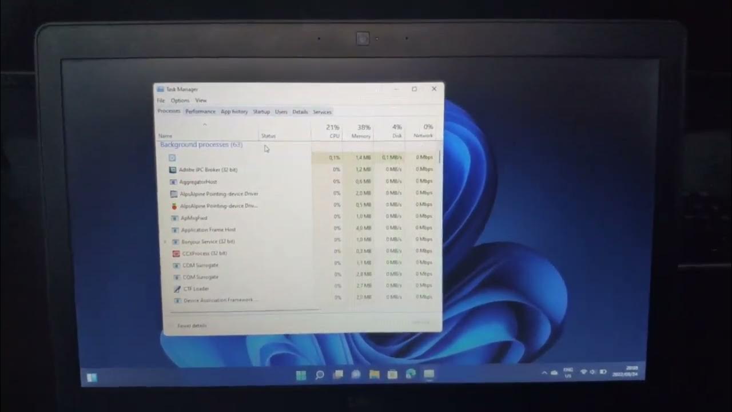Screen dimensions: 732x412
Task: Open the Options menu
Action: pos(180,101)
